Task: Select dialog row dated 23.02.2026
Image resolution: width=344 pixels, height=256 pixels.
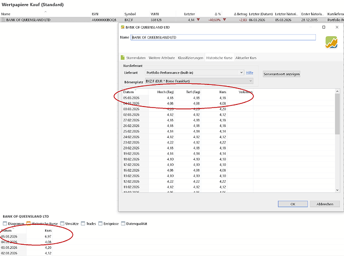Action: click(x=228, y=142)
